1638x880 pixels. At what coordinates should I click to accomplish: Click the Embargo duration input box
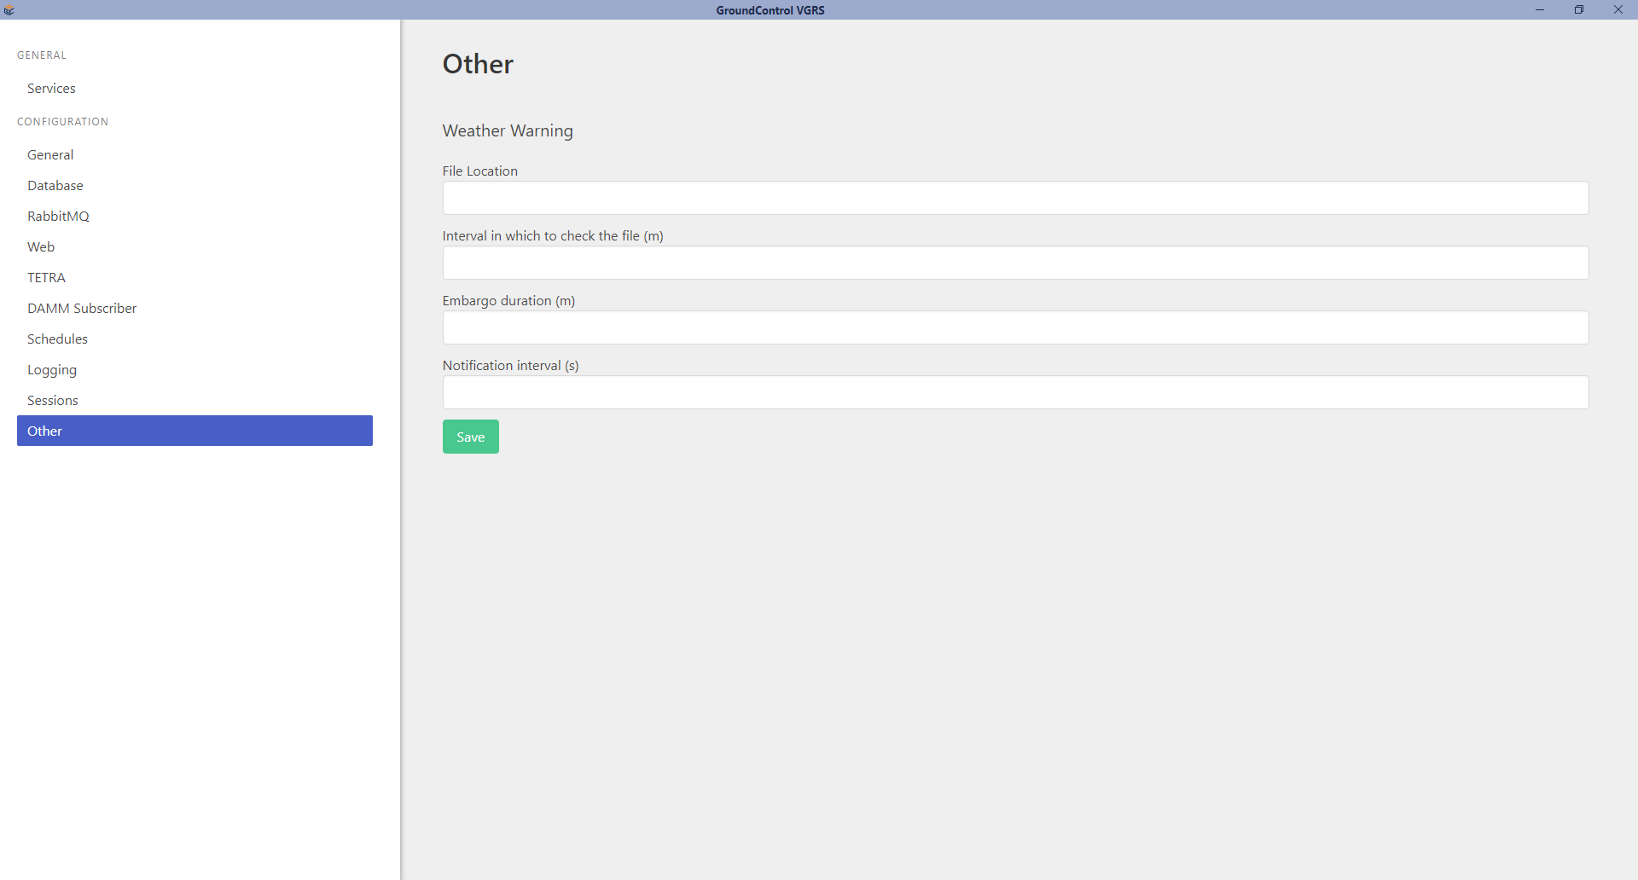(1015, 327)
